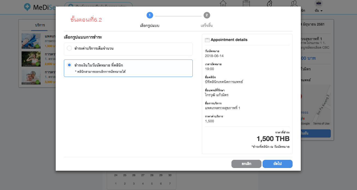Click the MeDiSee logo pin icon
Viewport: 357px width, 190px height.
tap(27, 7)
